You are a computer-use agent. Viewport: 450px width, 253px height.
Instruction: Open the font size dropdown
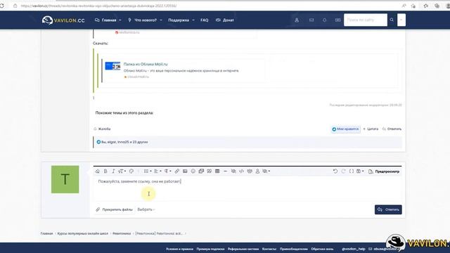(122, 171)
